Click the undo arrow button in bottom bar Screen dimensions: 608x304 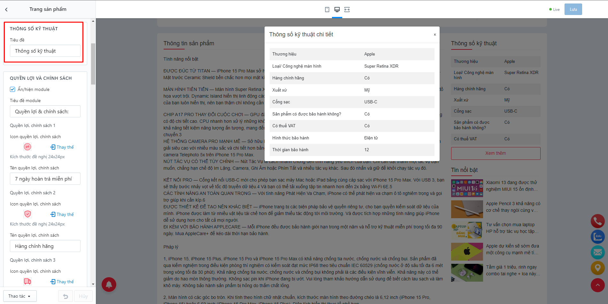(x=65, y=296)
